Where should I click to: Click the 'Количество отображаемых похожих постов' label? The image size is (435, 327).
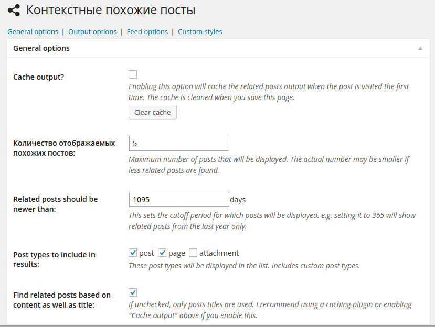pyautogui.click(x=63, y=148)
